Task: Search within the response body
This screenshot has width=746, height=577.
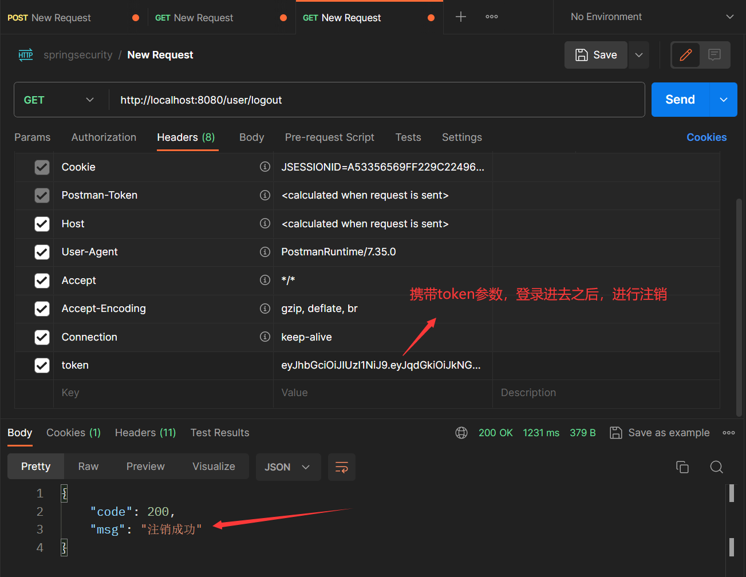Action: pyautogui.click(x=716, y=467)
